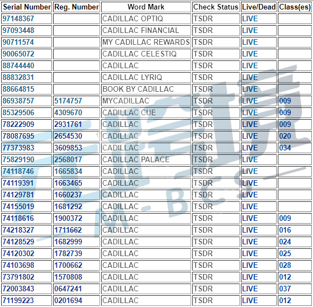Open serial number 90065072 for CADILLAC CELESTIQ
This screenshot has width=313, height=307.
[18, 54]
